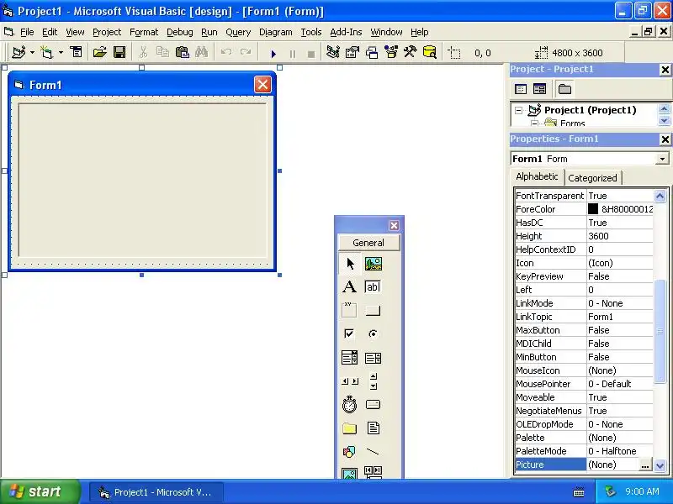Toggle Folders in the Project Explorer
The height and width of the screenshot is (504, 673).
tap(564, 89)
